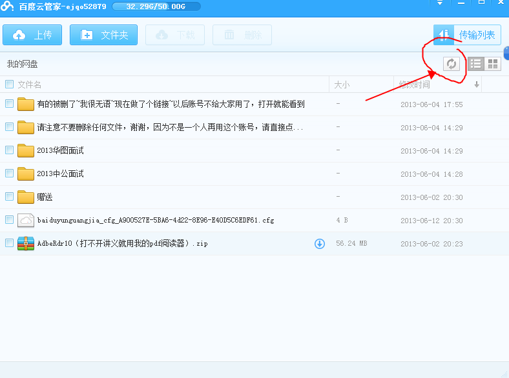Click the 百度云管家-ejqo52879 title text

click(63, 6)
